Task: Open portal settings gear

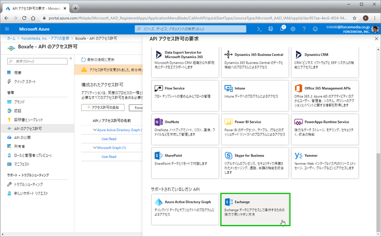Action: click(x=293, y=29)
